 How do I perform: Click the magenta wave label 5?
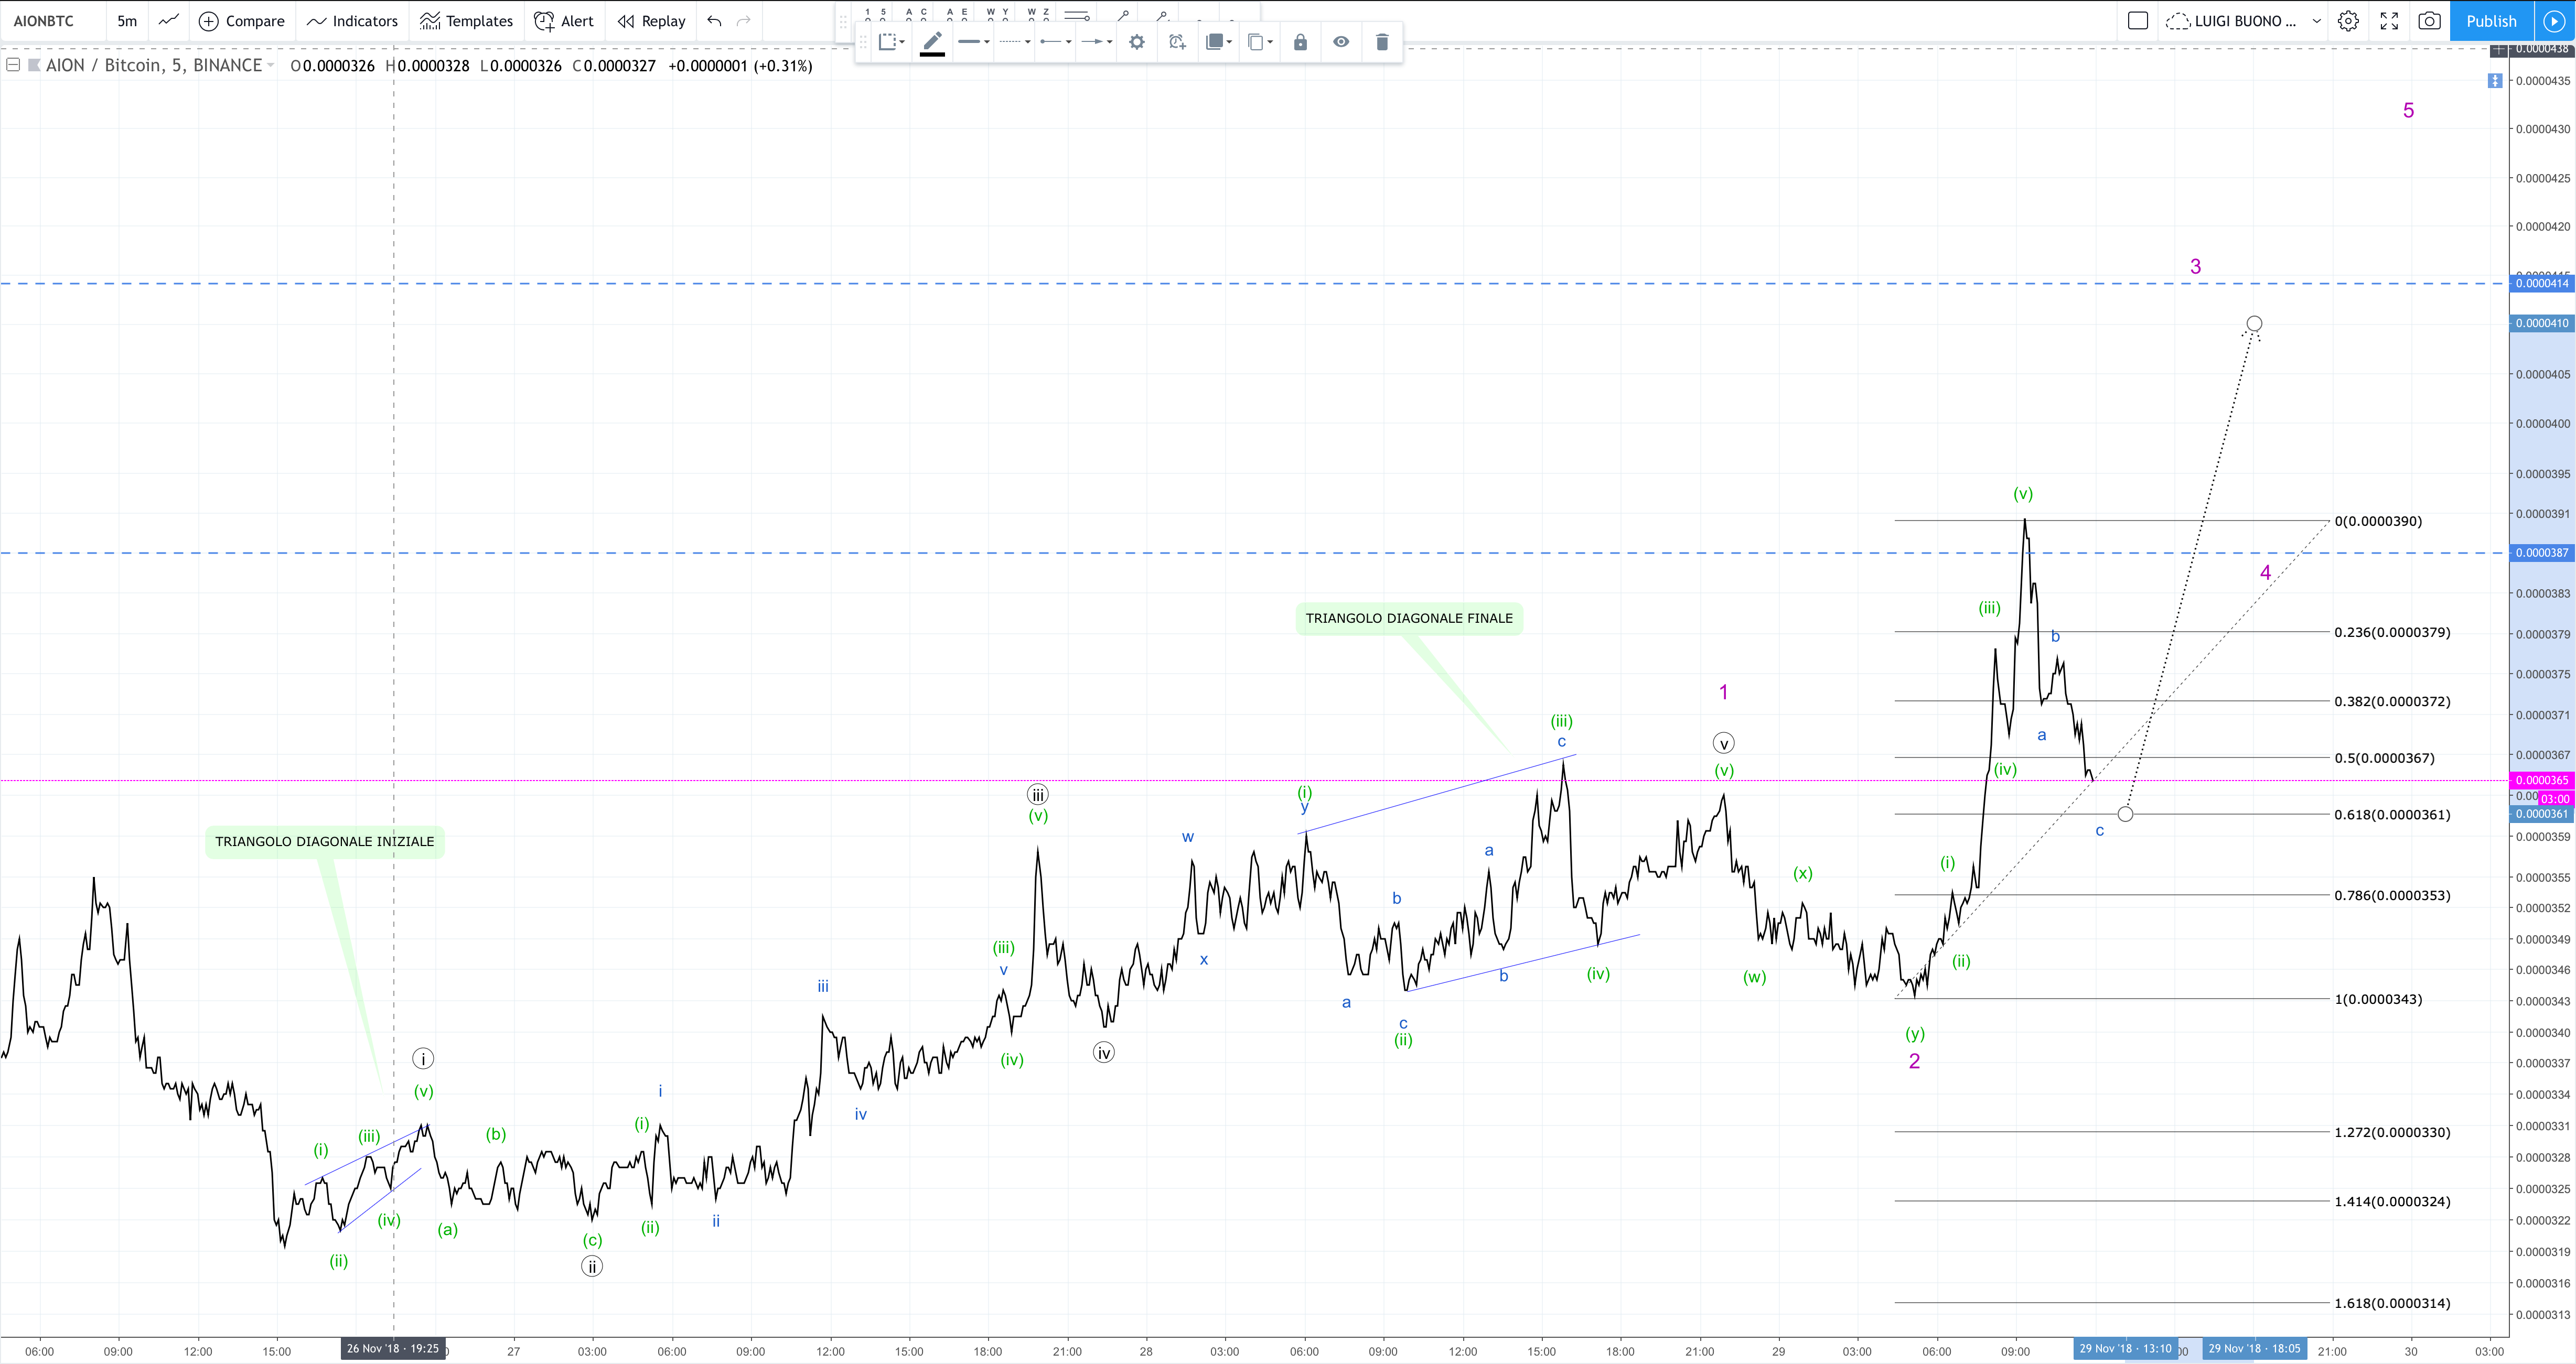pyautogui.click(x=2408, y=111)
